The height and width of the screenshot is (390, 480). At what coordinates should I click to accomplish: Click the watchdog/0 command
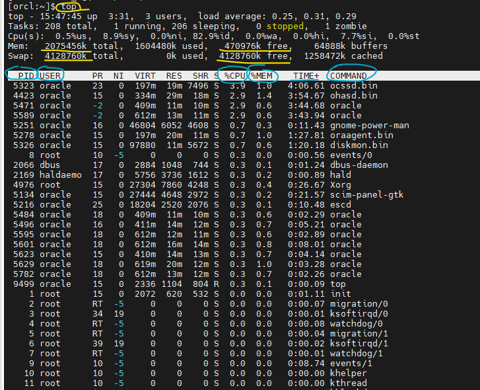click(357, 323)
